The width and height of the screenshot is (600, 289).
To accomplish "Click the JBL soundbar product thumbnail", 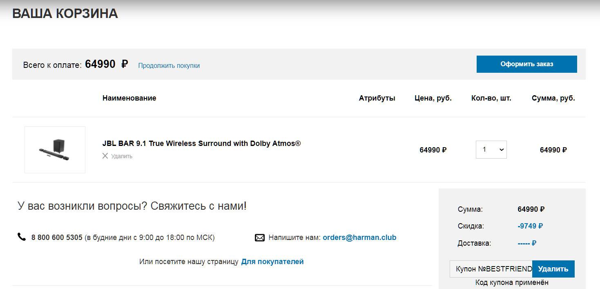I will coord(55,150).
